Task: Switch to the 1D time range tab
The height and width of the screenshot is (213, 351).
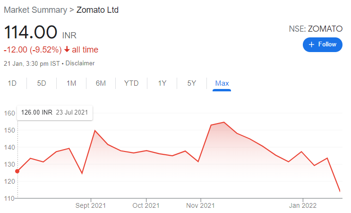Action: (12, 83)
